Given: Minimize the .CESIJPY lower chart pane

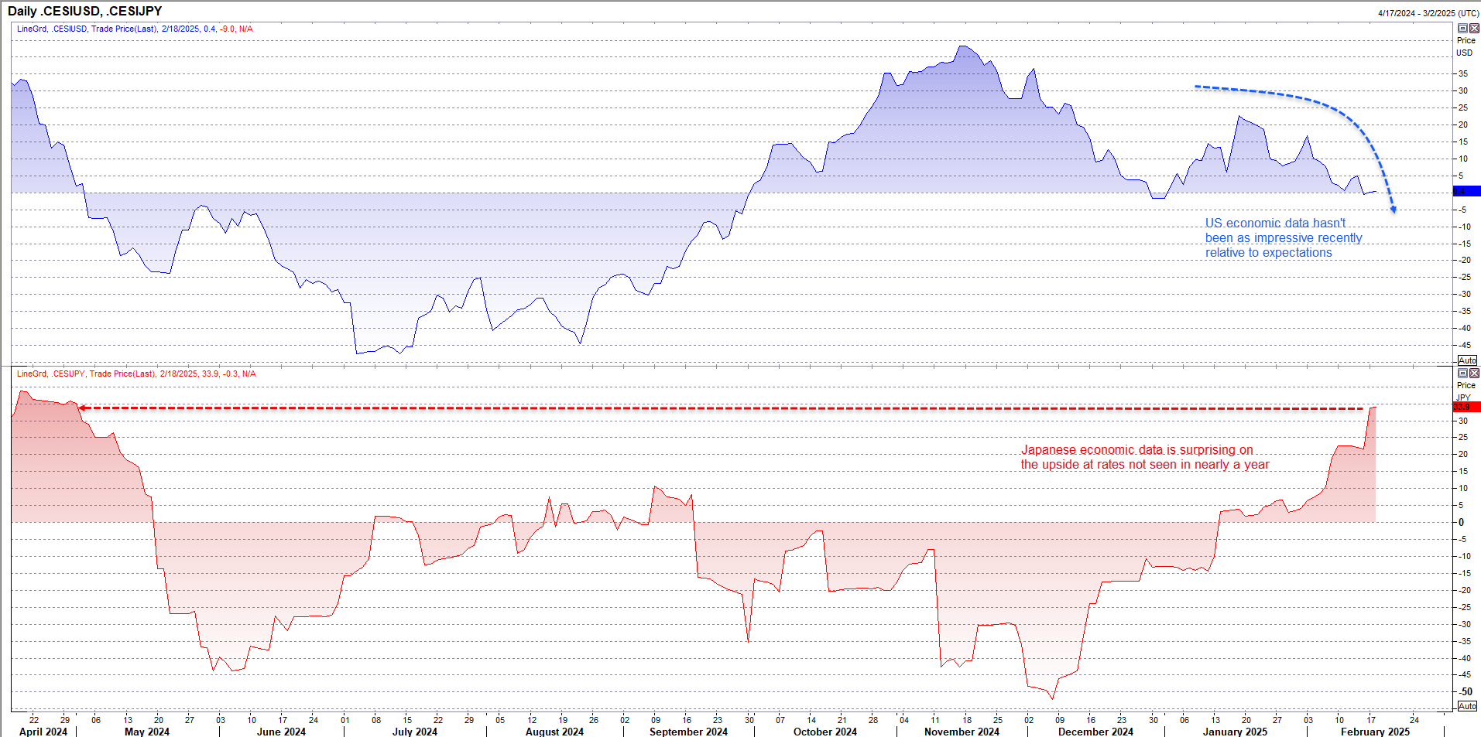Looking at the screenshot, I should click(x=1462, y=373).
